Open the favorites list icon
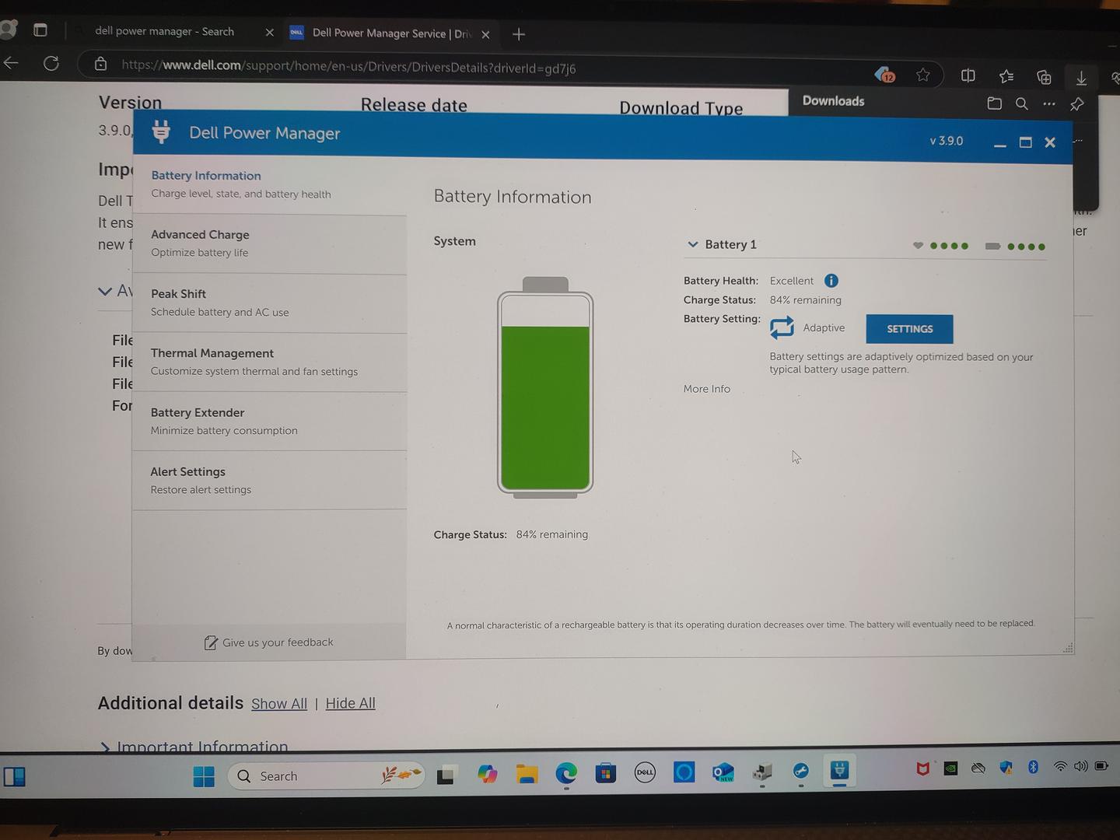The height and width of the screenshot is (840, 1120). pyautogui.click(x=1006, y=76)
